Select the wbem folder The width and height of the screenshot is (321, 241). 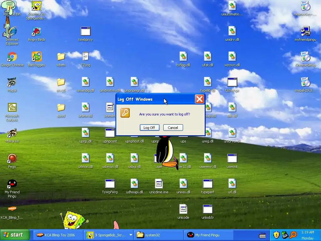(x=61, y=59)
